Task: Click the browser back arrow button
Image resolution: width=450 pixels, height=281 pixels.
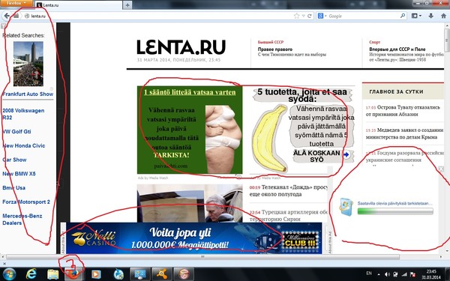Action: pyautogui.click(x=6, y=16)
